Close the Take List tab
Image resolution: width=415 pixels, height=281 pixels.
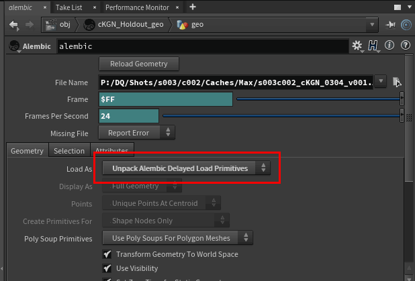[x=95, y=7]
